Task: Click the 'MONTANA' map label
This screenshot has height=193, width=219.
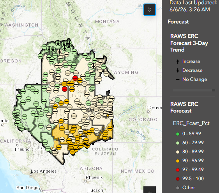Action: [x=107, y=21]
